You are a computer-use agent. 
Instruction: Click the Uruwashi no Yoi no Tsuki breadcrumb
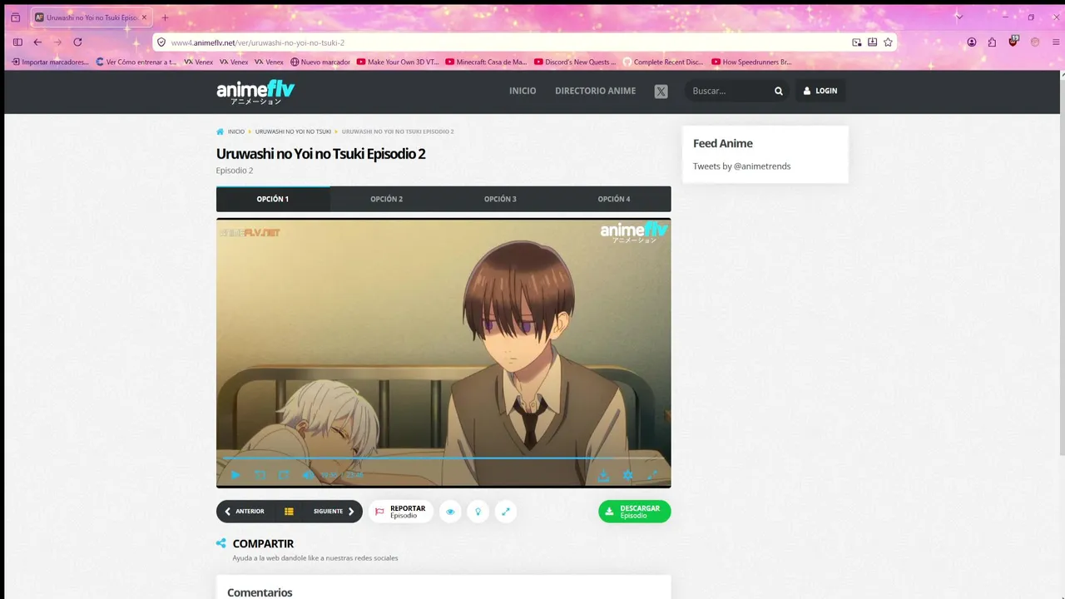point(293,131)
